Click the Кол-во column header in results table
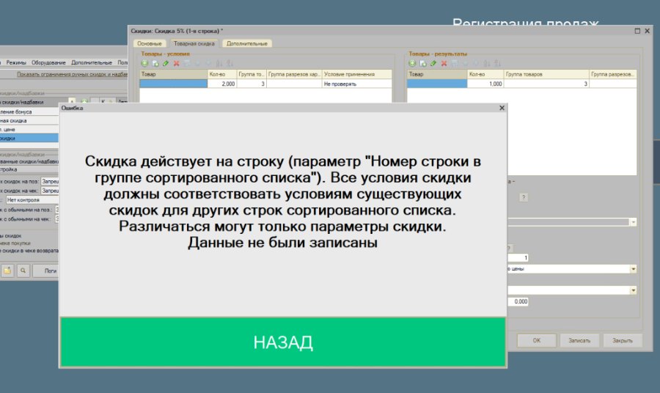Screen dimensions: 660x393 (x=485, y=74)
